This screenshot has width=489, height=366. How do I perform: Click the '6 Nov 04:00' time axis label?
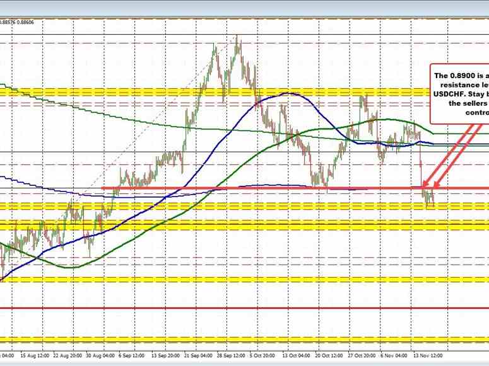click(x=394, y=355)
